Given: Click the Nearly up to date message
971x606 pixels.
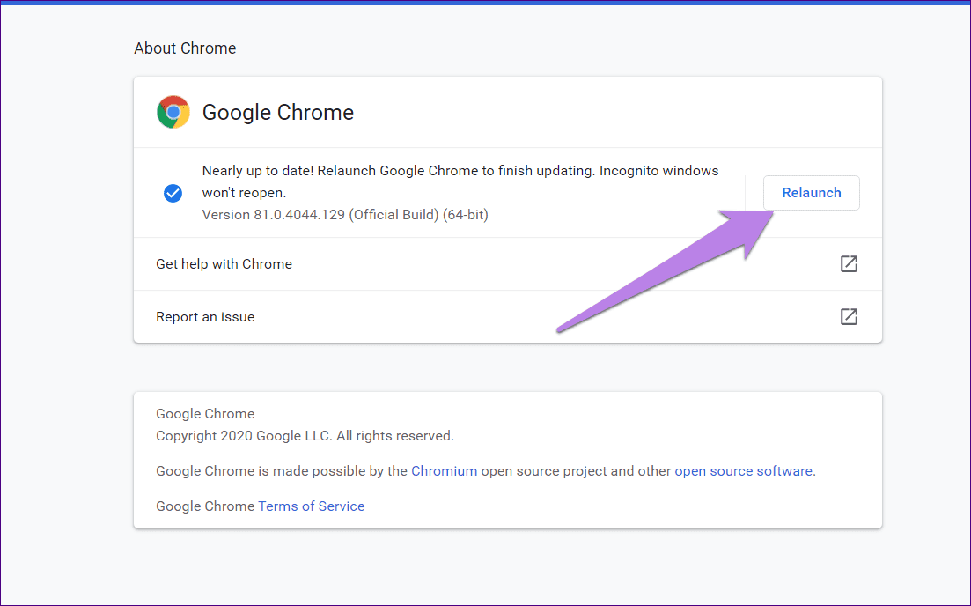Looking at the screenshot, I should click(460, 181).
